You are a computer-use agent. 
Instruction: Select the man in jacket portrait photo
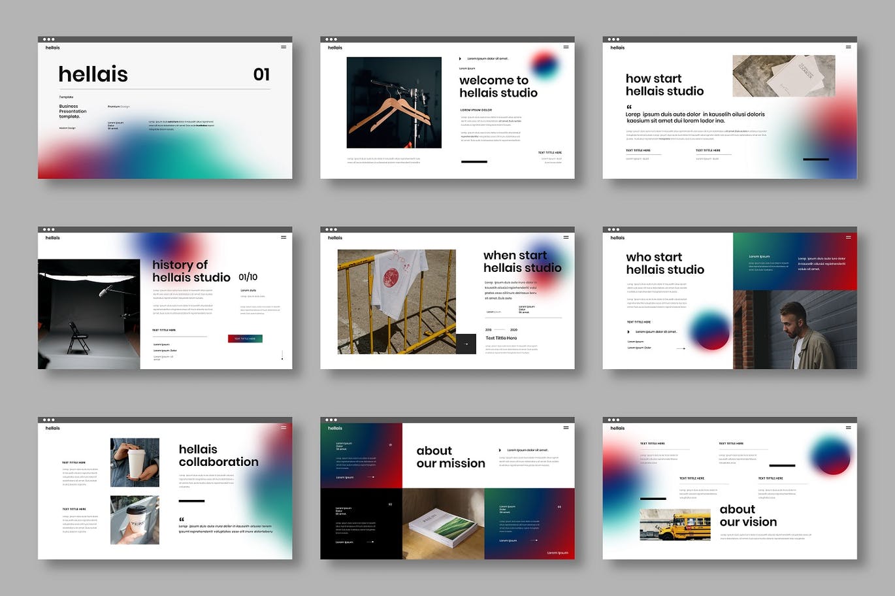[794, 330]
